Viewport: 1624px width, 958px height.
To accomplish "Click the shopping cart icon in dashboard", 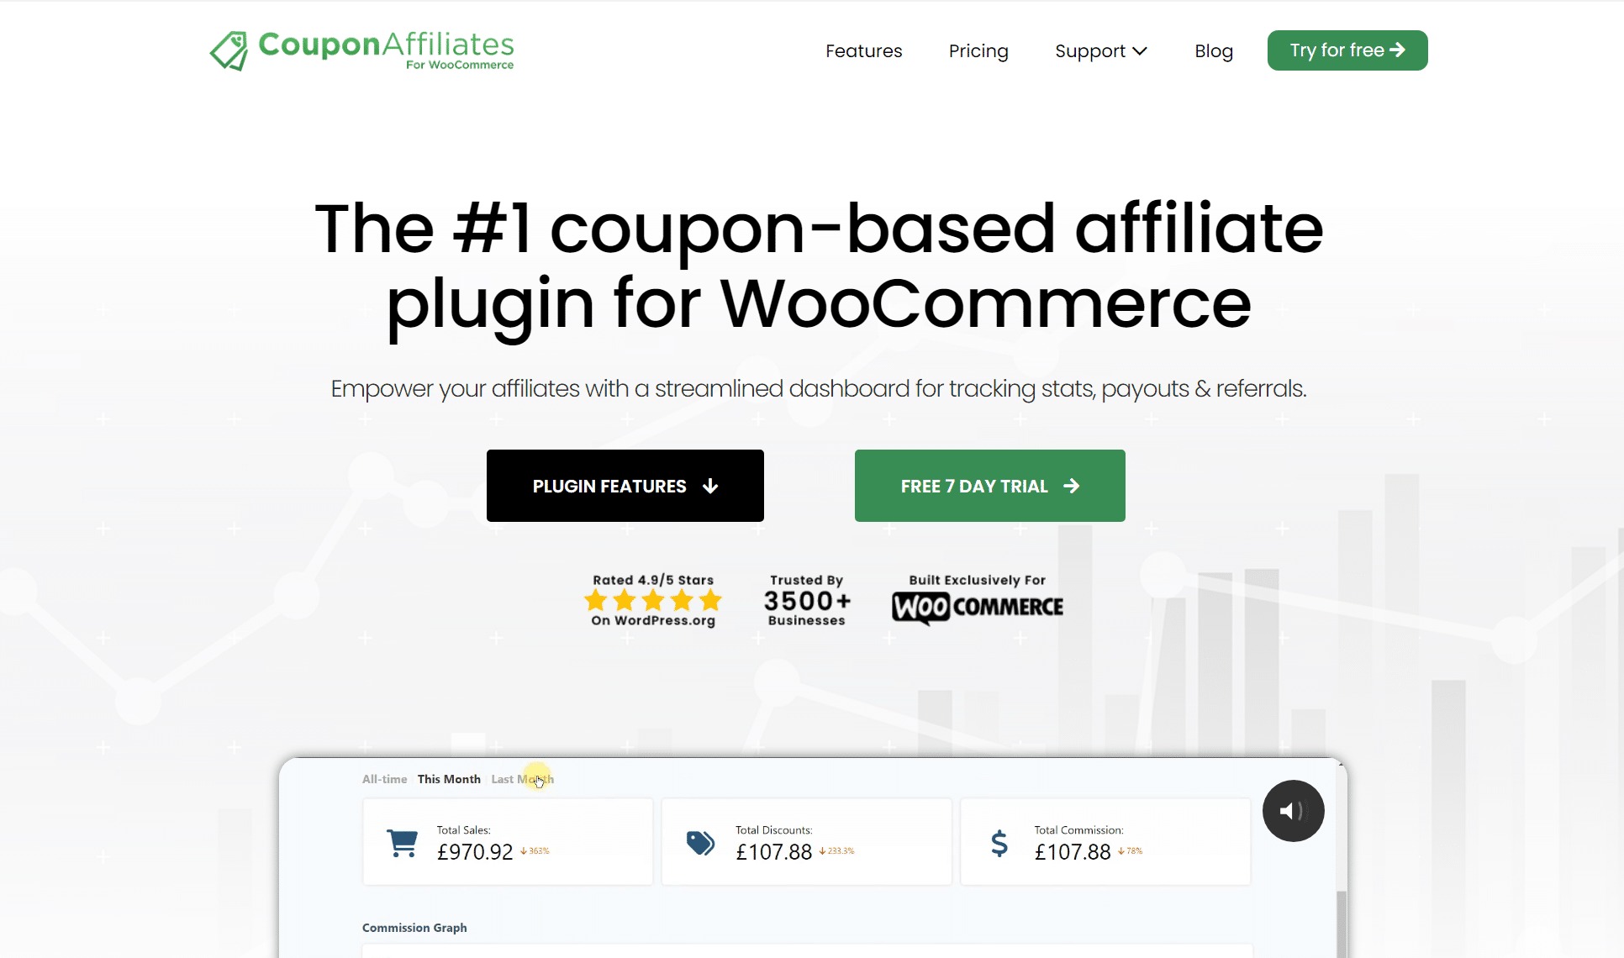I will (x=403, y=842).
